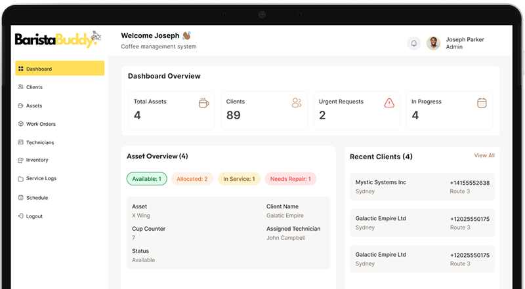Click the Asset Overview (4) heading
525x289 pixels.
click(x=157, y=156)
